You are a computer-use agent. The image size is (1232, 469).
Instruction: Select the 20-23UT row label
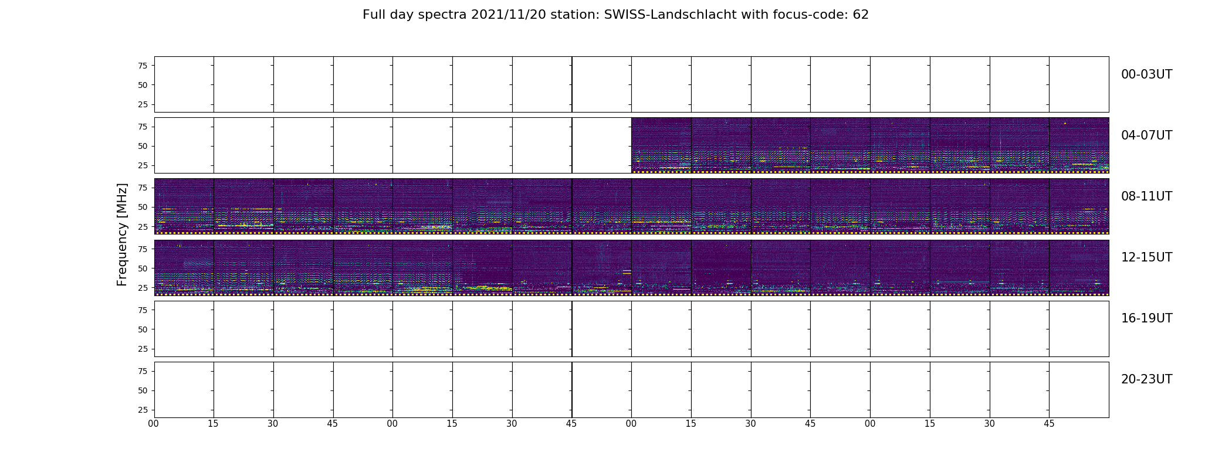tap(1146, 379)
